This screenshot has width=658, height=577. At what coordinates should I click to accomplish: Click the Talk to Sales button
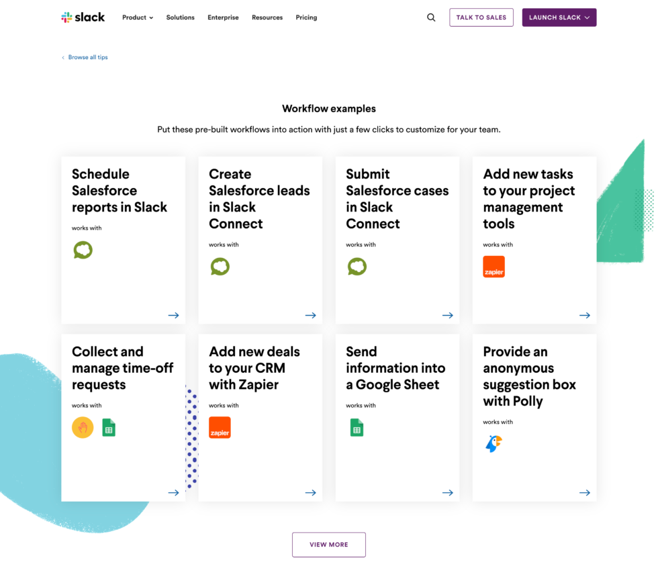[481, 17]
